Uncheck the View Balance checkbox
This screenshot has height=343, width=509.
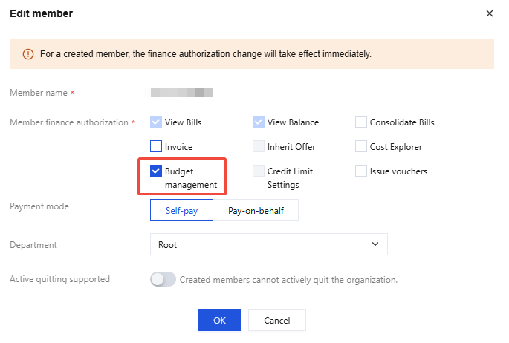(x=259, y=122)
